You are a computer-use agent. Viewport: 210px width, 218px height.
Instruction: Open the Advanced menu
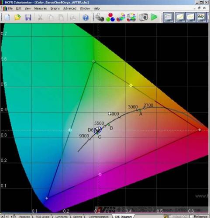[70, 8]
